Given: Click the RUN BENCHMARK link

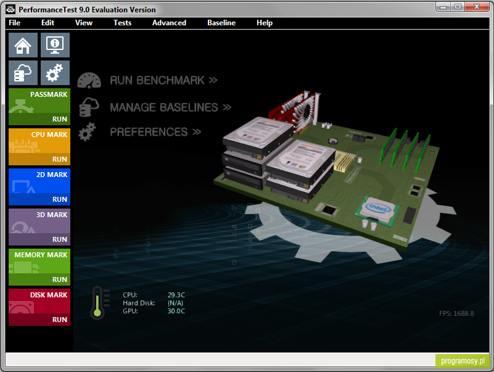Looking at the screenshot, I should click(x=163, y=80).
